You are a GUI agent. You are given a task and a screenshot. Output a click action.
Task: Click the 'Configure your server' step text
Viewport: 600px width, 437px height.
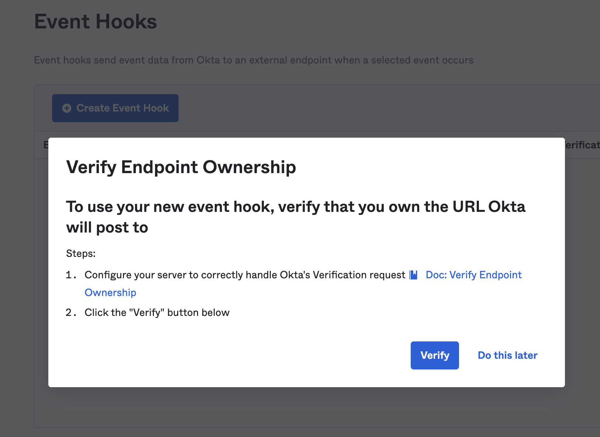(245, 275)
